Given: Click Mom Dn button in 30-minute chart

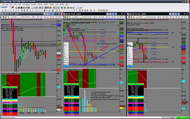Looking at the screenshot, I should (x=66, y=64).
